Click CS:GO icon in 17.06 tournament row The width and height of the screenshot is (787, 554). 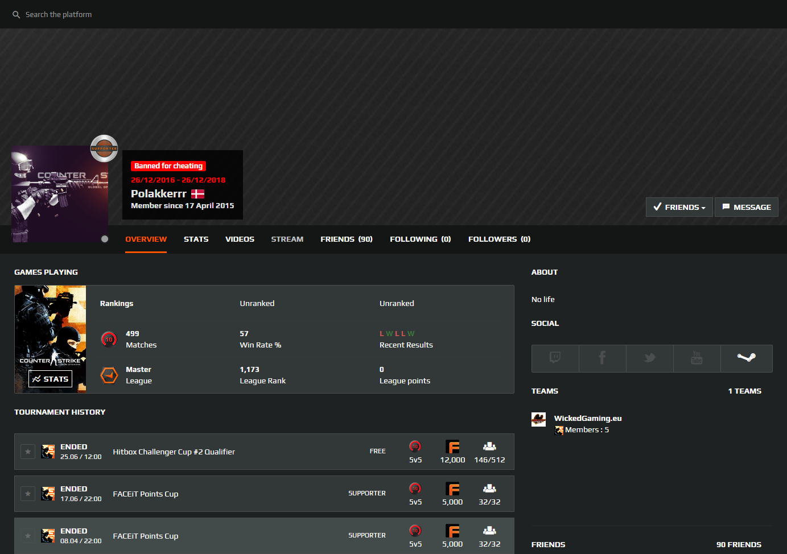(x=48, y=494)
